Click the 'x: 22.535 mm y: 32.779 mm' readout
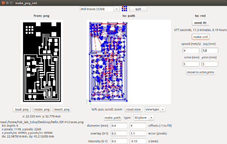 (42, 116)
